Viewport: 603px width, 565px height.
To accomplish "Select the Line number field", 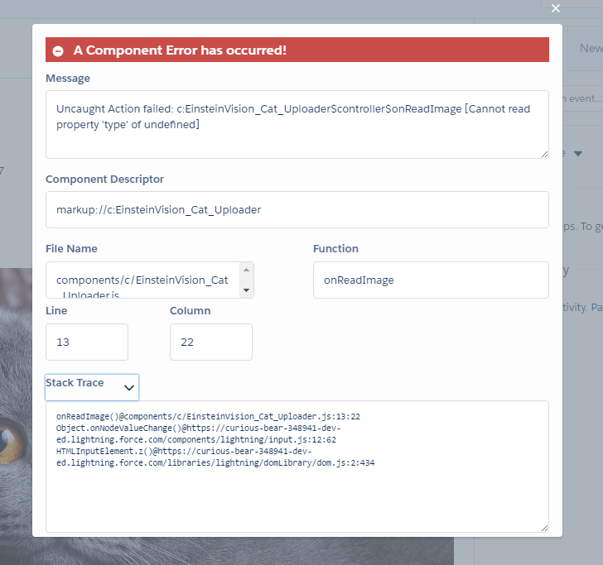I will (x=87, y=342).
